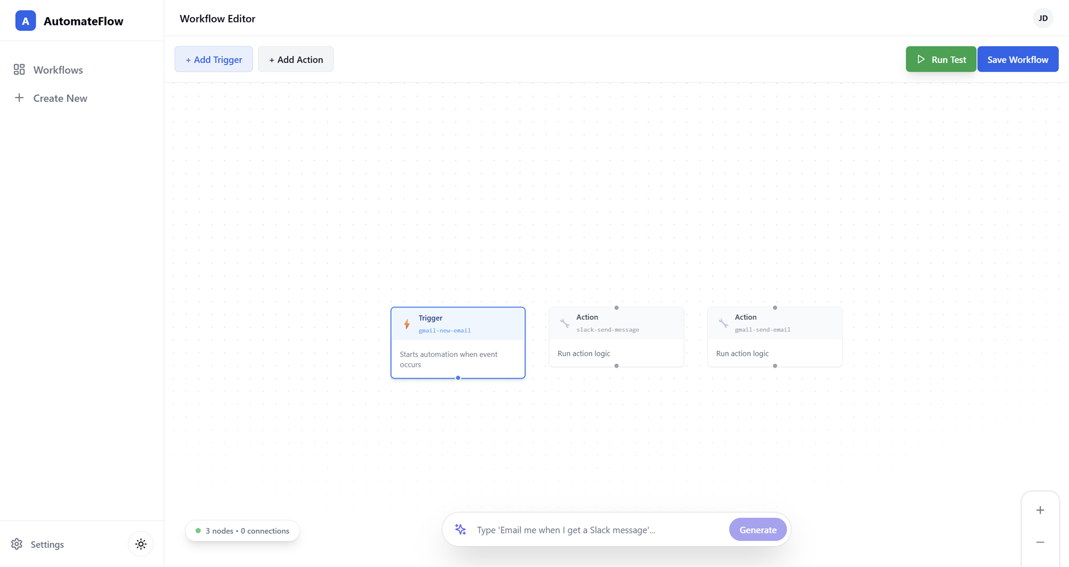Open Workflows via the sidebar grid icon

(19, 70)
